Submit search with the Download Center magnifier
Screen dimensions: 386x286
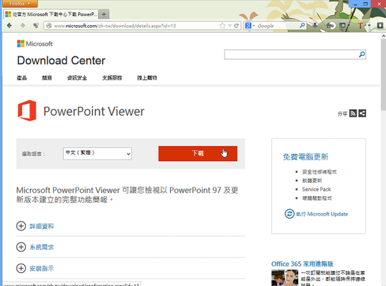[362, 55]
